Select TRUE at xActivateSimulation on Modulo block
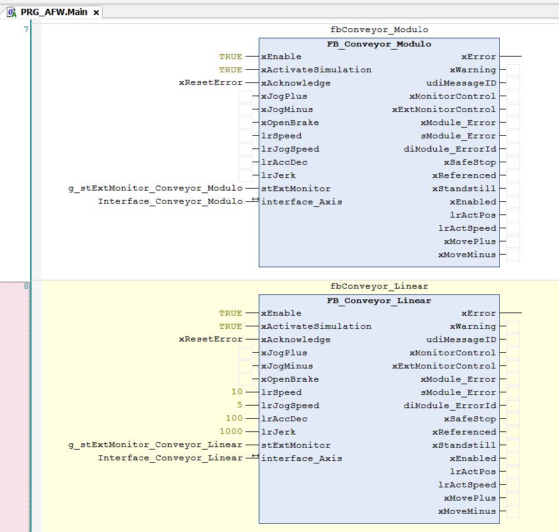Image resolution: width=559 pixels, height=532 pixels. coord(230,70)
